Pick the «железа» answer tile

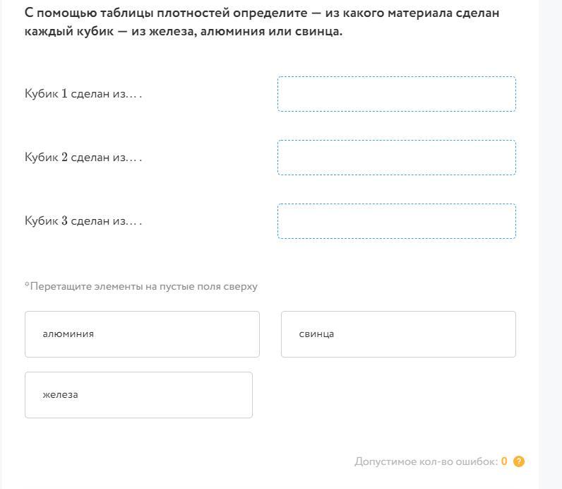pyautogui.click(x=138, y=395)
